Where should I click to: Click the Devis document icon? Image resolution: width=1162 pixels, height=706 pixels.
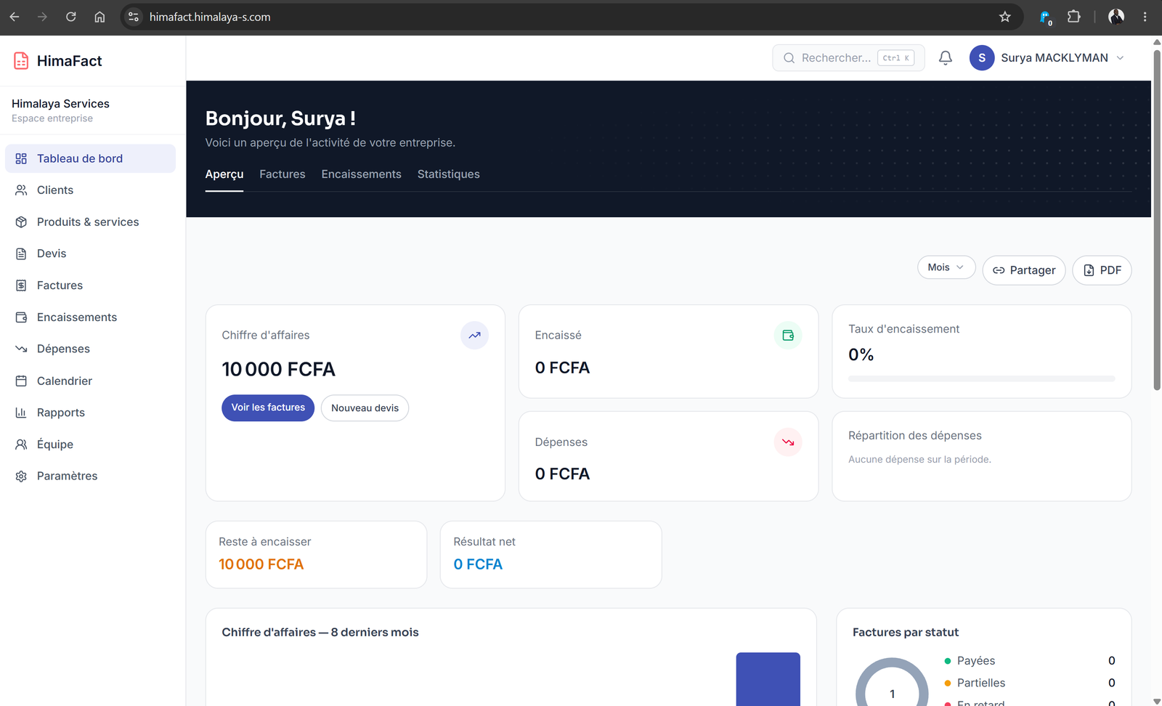(x=21, y=253)
